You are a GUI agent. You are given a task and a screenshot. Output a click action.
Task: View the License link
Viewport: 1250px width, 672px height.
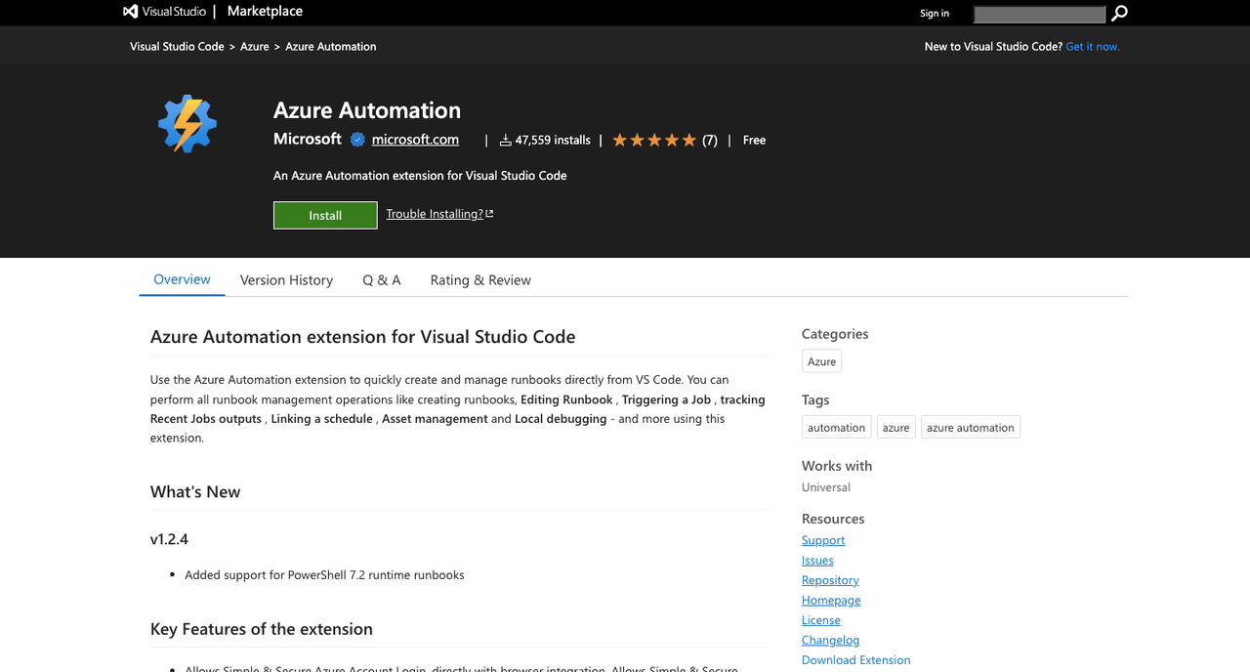pos(821,620)
